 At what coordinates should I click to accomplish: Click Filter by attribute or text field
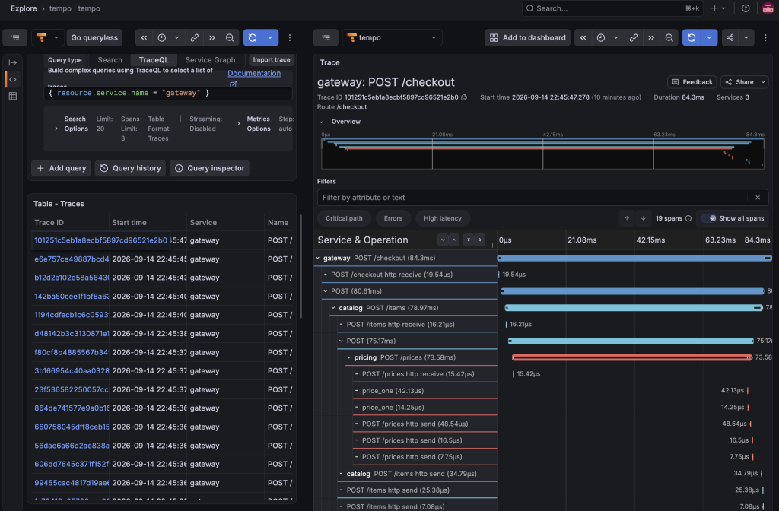click(532, 198)
